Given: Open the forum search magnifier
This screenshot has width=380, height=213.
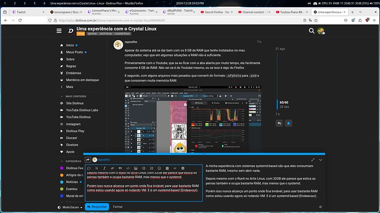Looking at the screenshot, I should [311, 31].
